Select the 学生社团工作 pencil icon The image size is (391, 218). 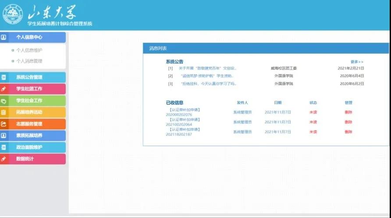[x=4, y=89]
